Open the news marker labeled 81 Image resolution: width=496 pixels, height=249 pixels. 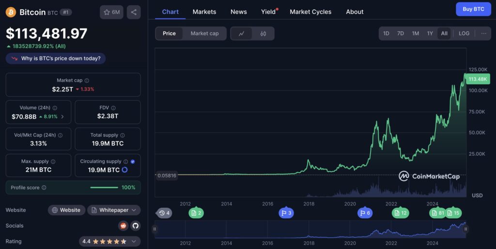437,213
